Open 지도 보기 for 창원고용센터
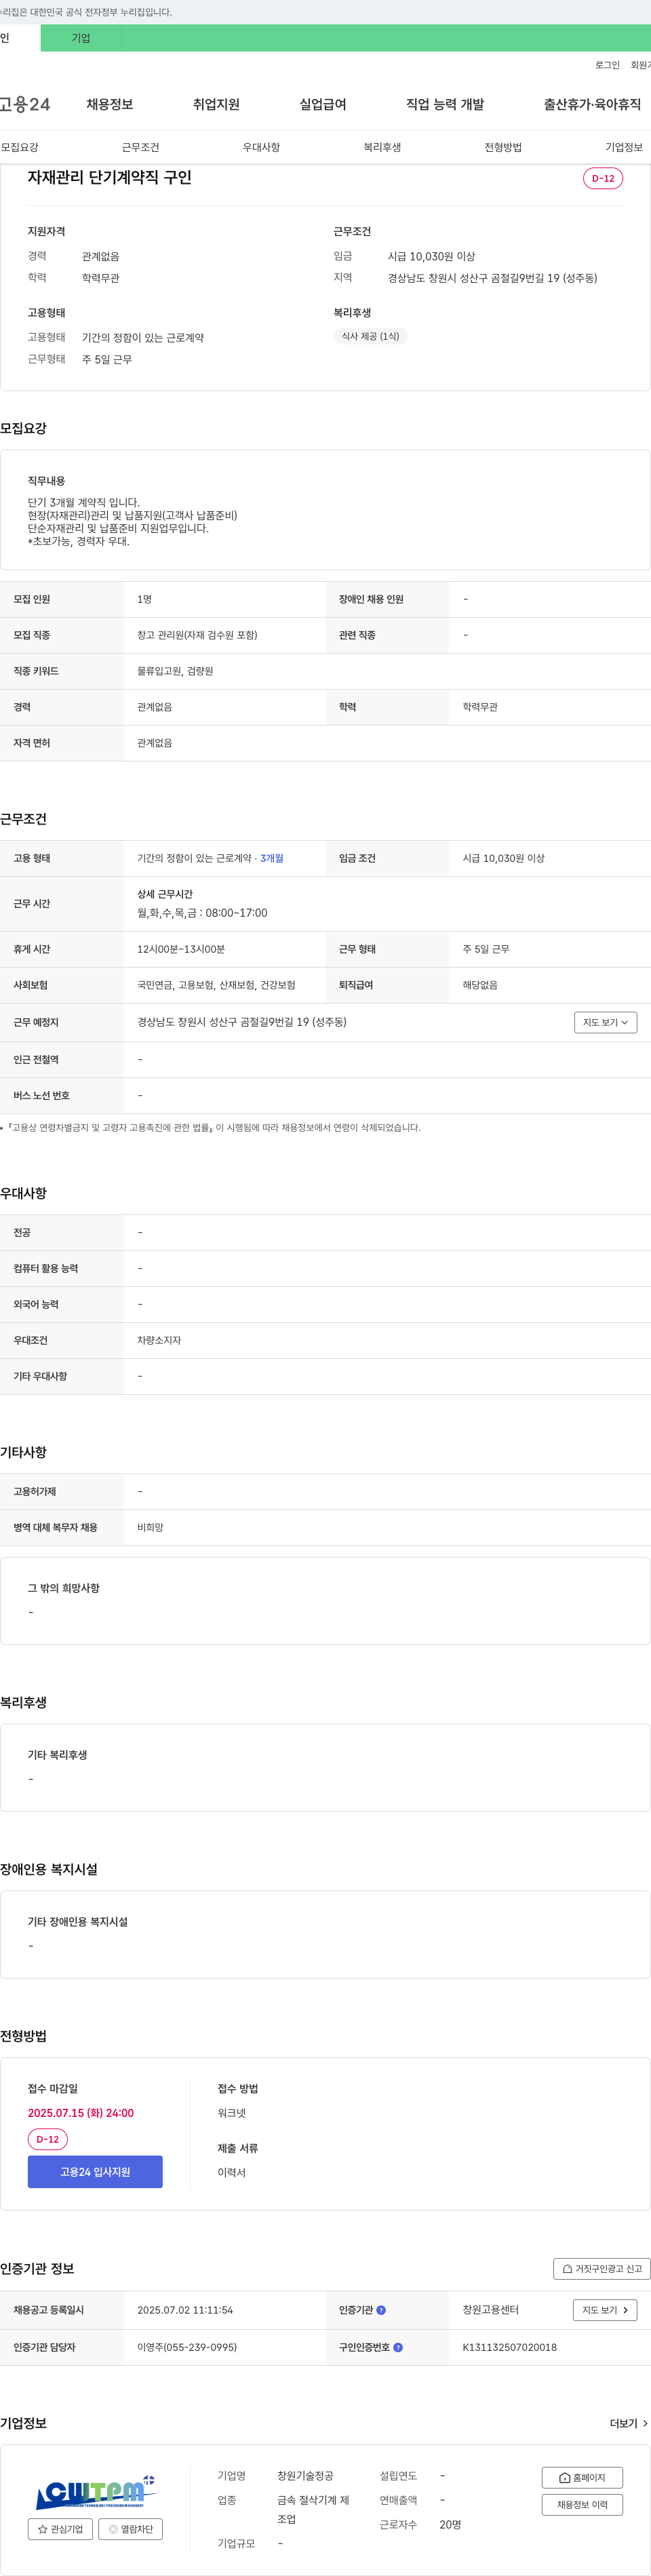 click(x=605, y=2310)
